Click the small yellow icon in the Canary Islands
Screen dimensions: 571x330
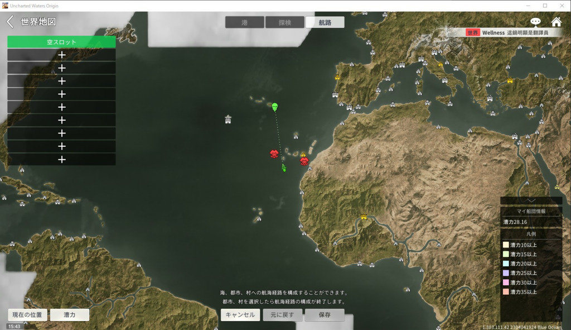[x=303, y=155]
